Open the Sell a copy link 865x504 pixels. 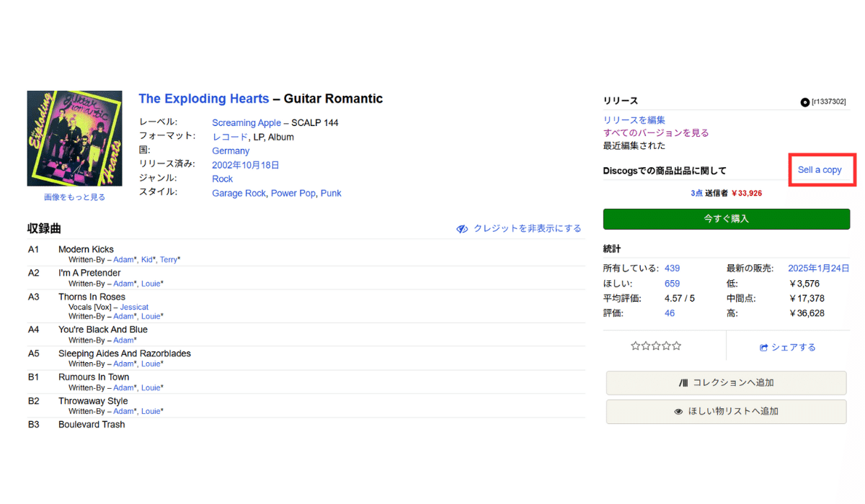coord(821,170)
